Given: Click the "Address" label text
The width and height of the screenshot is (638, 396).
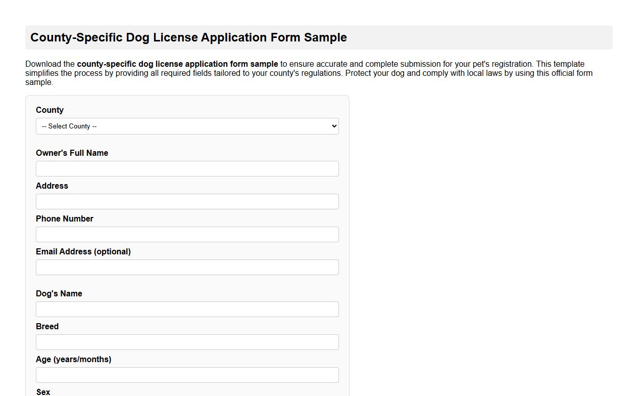Looking at the screenshot, I should (52, 186).
